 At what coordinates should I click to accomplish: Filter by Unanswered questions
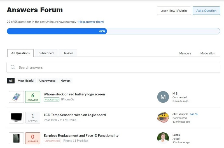(x=47, y=81)
